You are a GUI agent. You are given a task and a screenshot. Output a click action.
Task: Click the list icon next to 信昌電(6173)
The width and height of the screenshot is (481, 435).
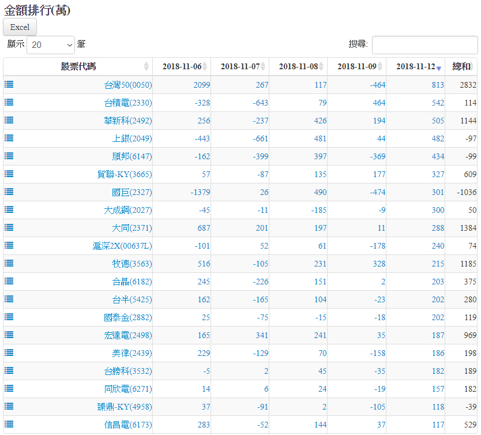click(9, 424)
